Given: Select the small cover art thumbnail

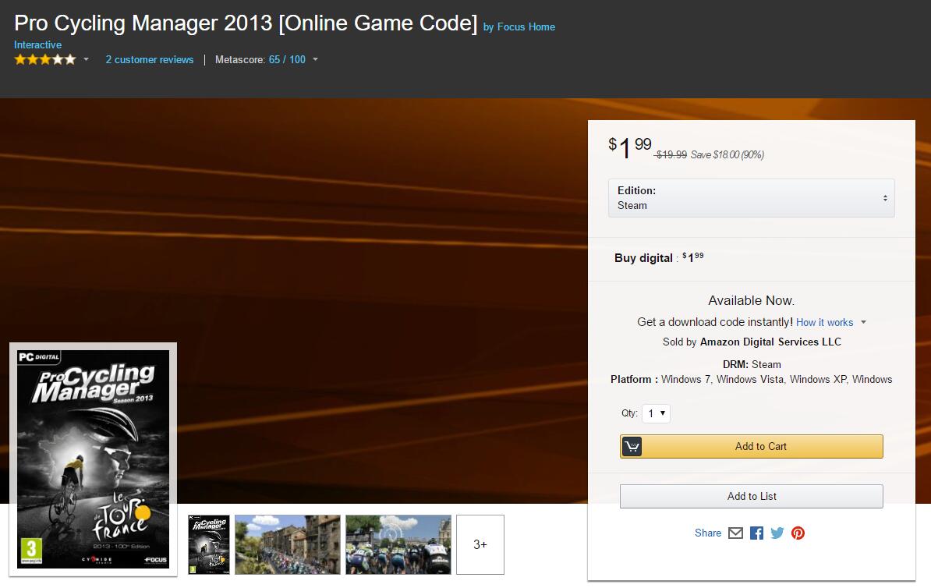Looking at the screenshot, I should pos(209,544).
